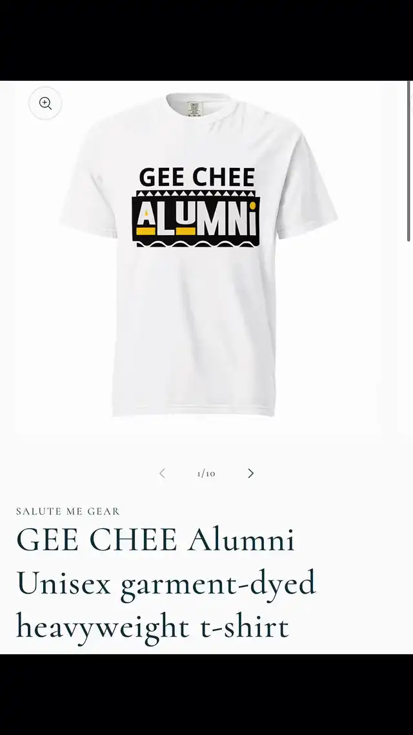Select the 1/10 slide counter
The width and height of the screenshot is (413, 735).
pos(206,473)
